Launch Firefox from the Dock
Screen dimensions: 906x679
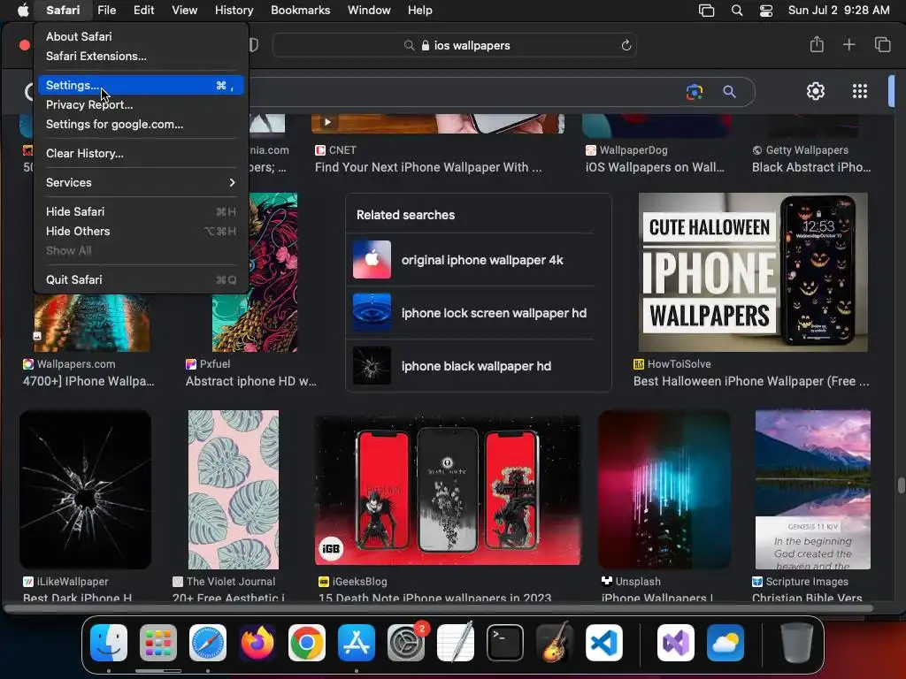pyautogui.click(x=257, y=643)
